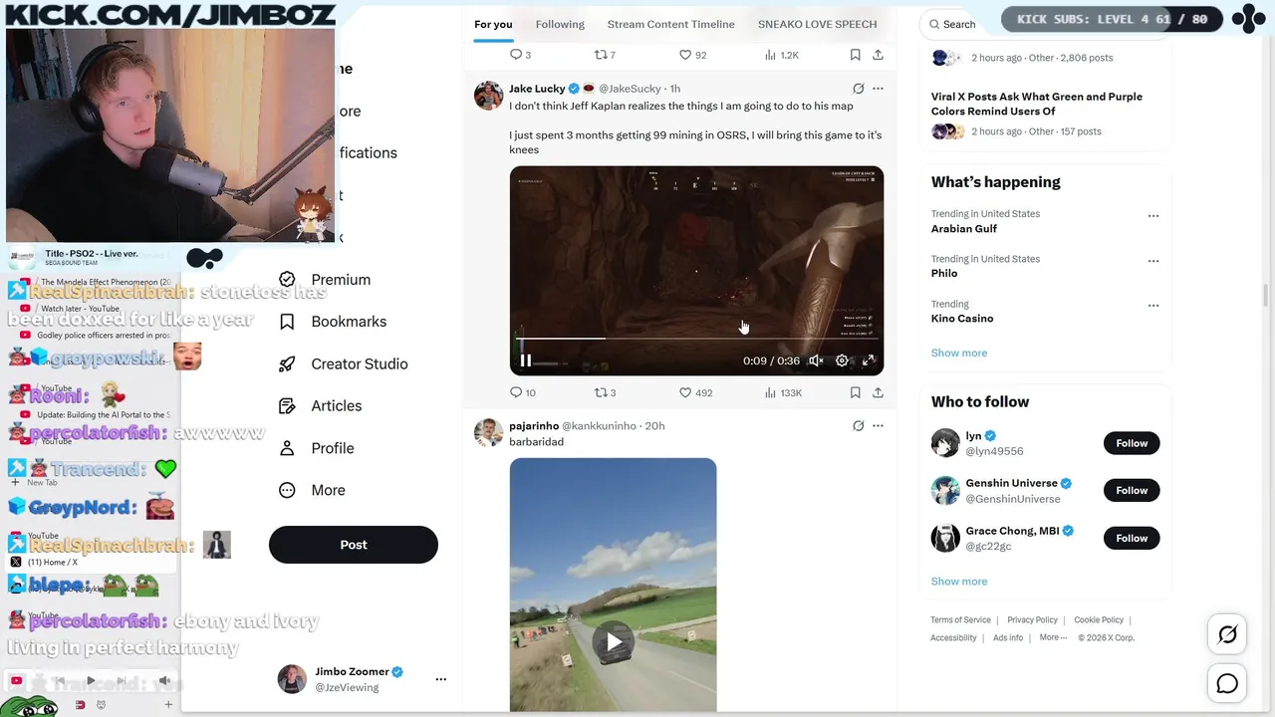Open more options on pajarinho's post
Screen dimensions: 1275x717
coord(878,426)
